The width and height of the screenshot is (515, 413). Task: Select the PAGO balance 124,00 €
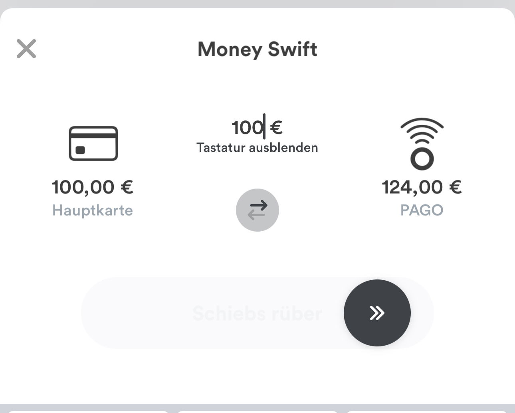coord(422,187)
